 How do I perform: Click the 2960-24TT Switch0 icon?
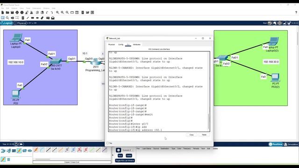pyautogui.click(x=56, y=61)
